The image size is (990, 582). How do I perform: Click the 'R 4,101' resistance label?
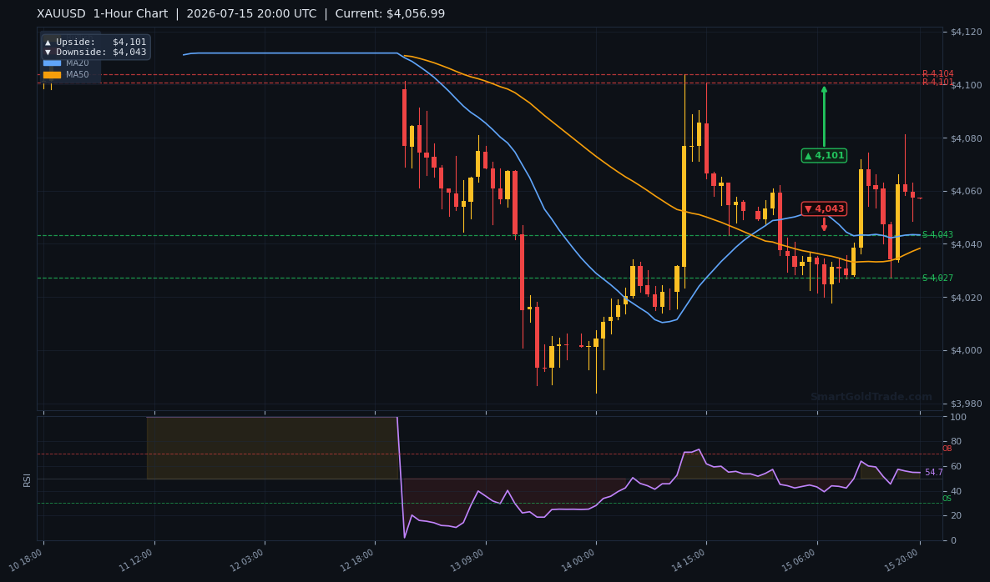[937, 82]
